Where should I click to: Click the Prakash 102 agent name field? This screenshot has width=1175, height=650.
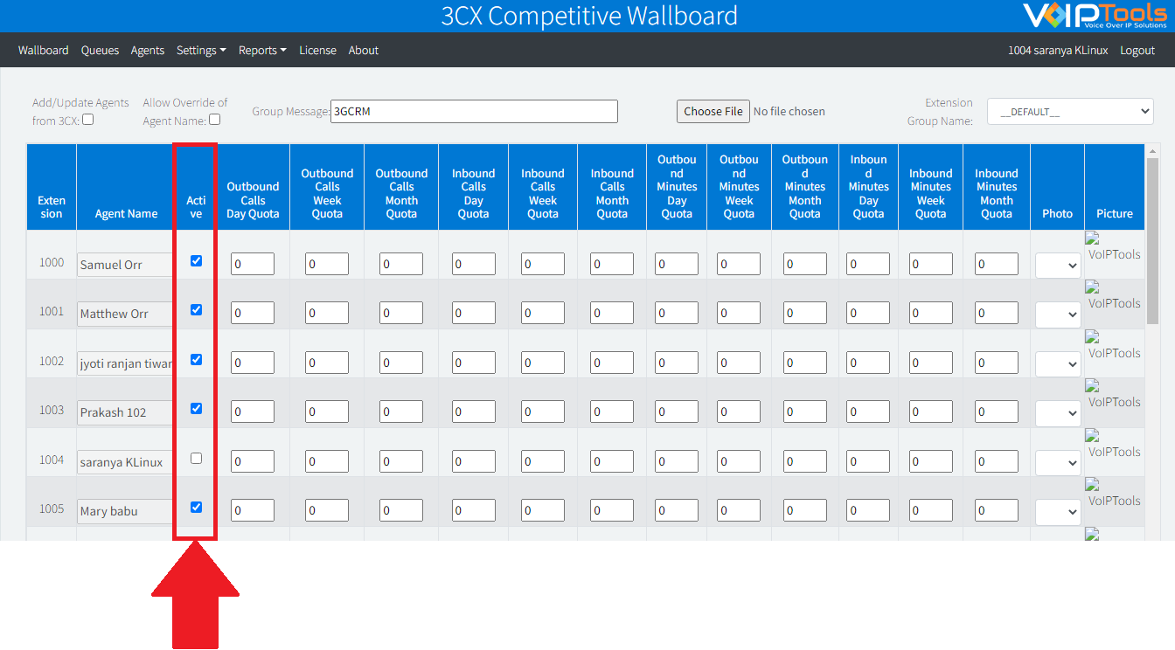[125, 412]
